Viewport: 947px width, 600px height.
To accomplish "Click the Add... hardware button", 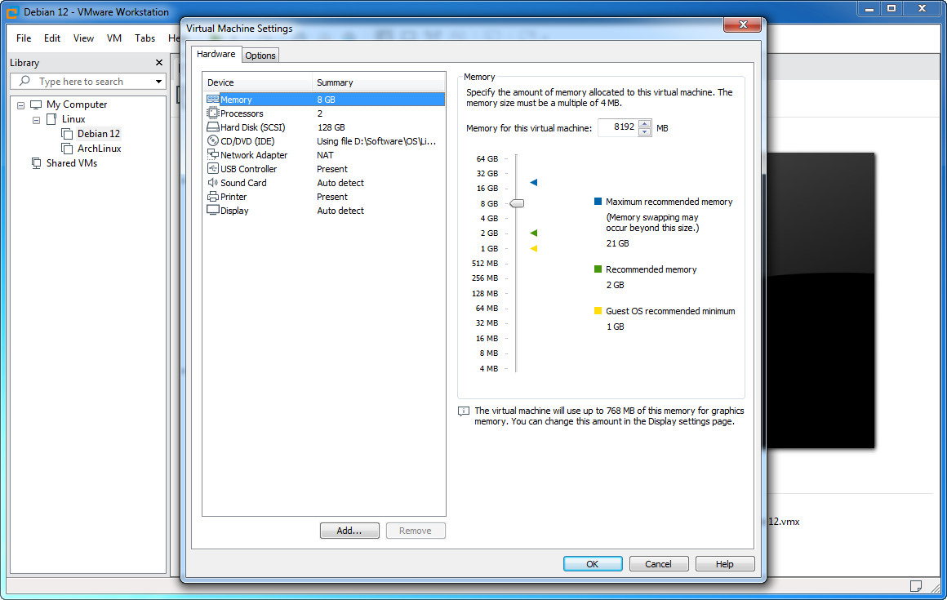I will pos(349,531).
